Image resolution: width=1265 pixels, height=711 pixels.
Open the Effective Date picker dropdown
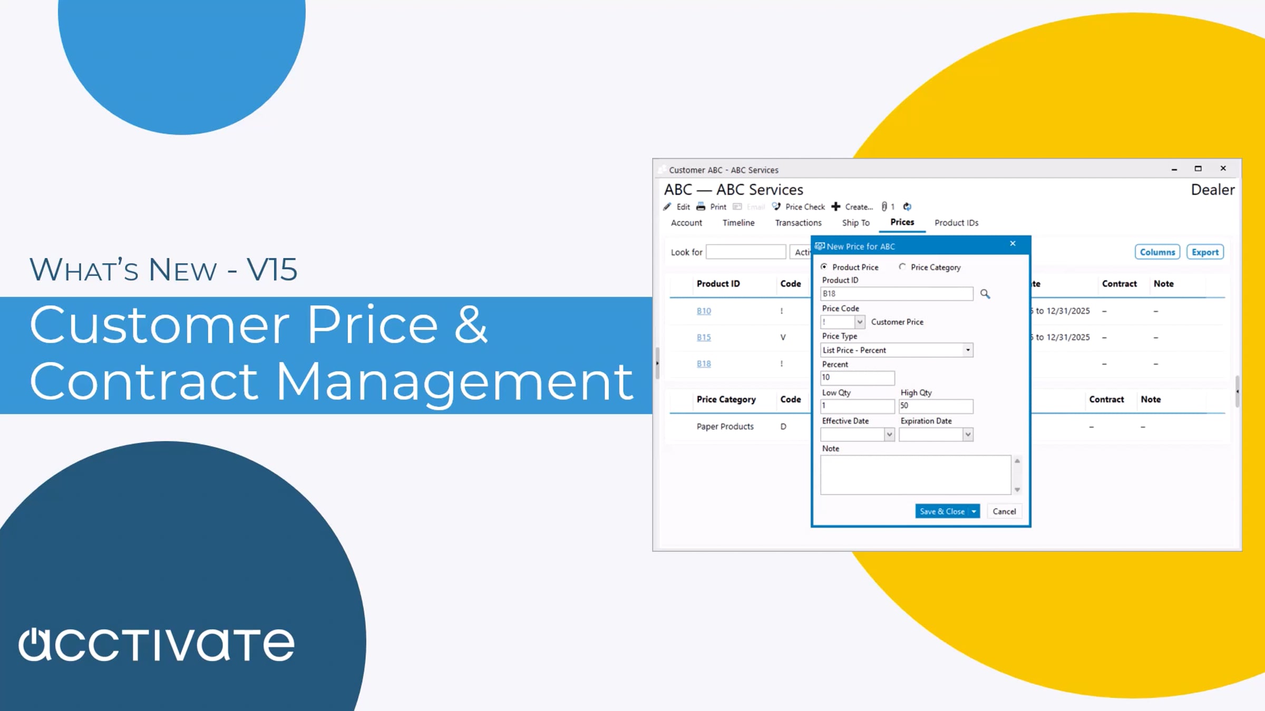pyautogui.click(x=889, y=434)
